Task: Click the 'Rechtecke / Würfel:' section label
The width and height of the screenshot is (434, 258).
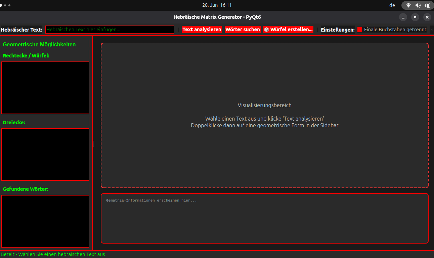Action: (26, 56)
